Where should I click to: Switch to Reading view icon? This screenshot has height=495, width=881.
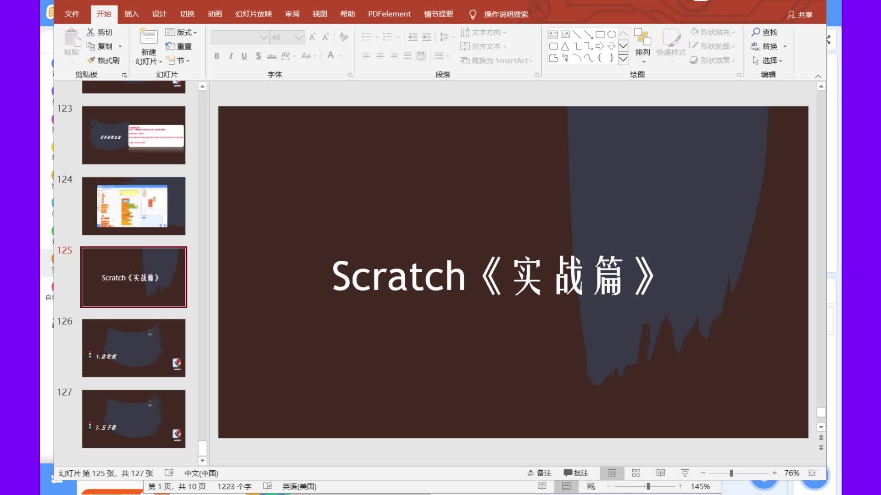[661, 473]
